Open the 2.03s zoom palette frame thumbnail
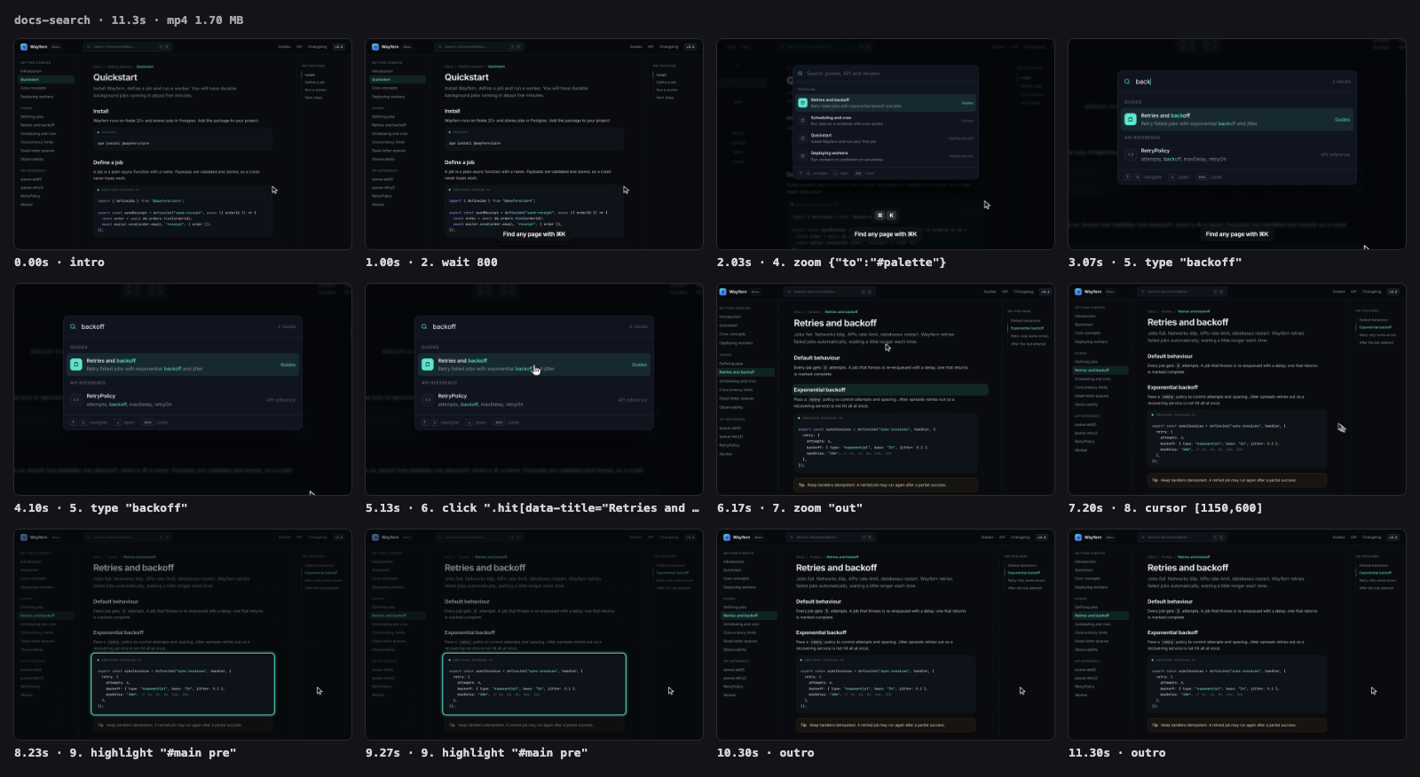The width and height of the screenshot is (1420, 777). [886, 144]
